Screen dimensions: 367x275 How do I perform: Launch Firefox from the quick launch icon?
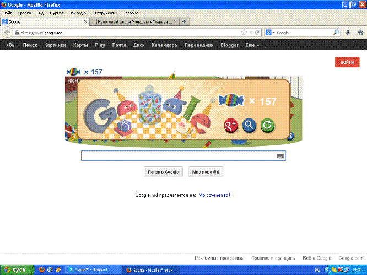[41, 270]
